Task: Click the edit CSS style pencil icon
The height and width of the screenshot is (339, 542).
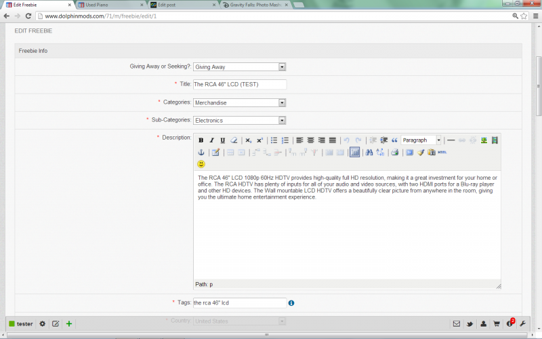Action: pyautogui.click(x=215, y=152)
